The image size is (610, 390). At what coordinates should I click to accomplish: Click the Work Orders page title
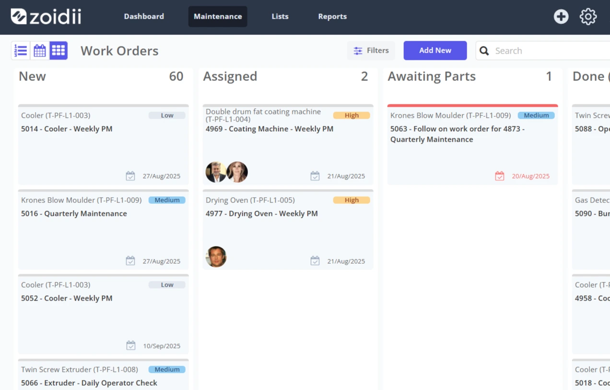119,51
